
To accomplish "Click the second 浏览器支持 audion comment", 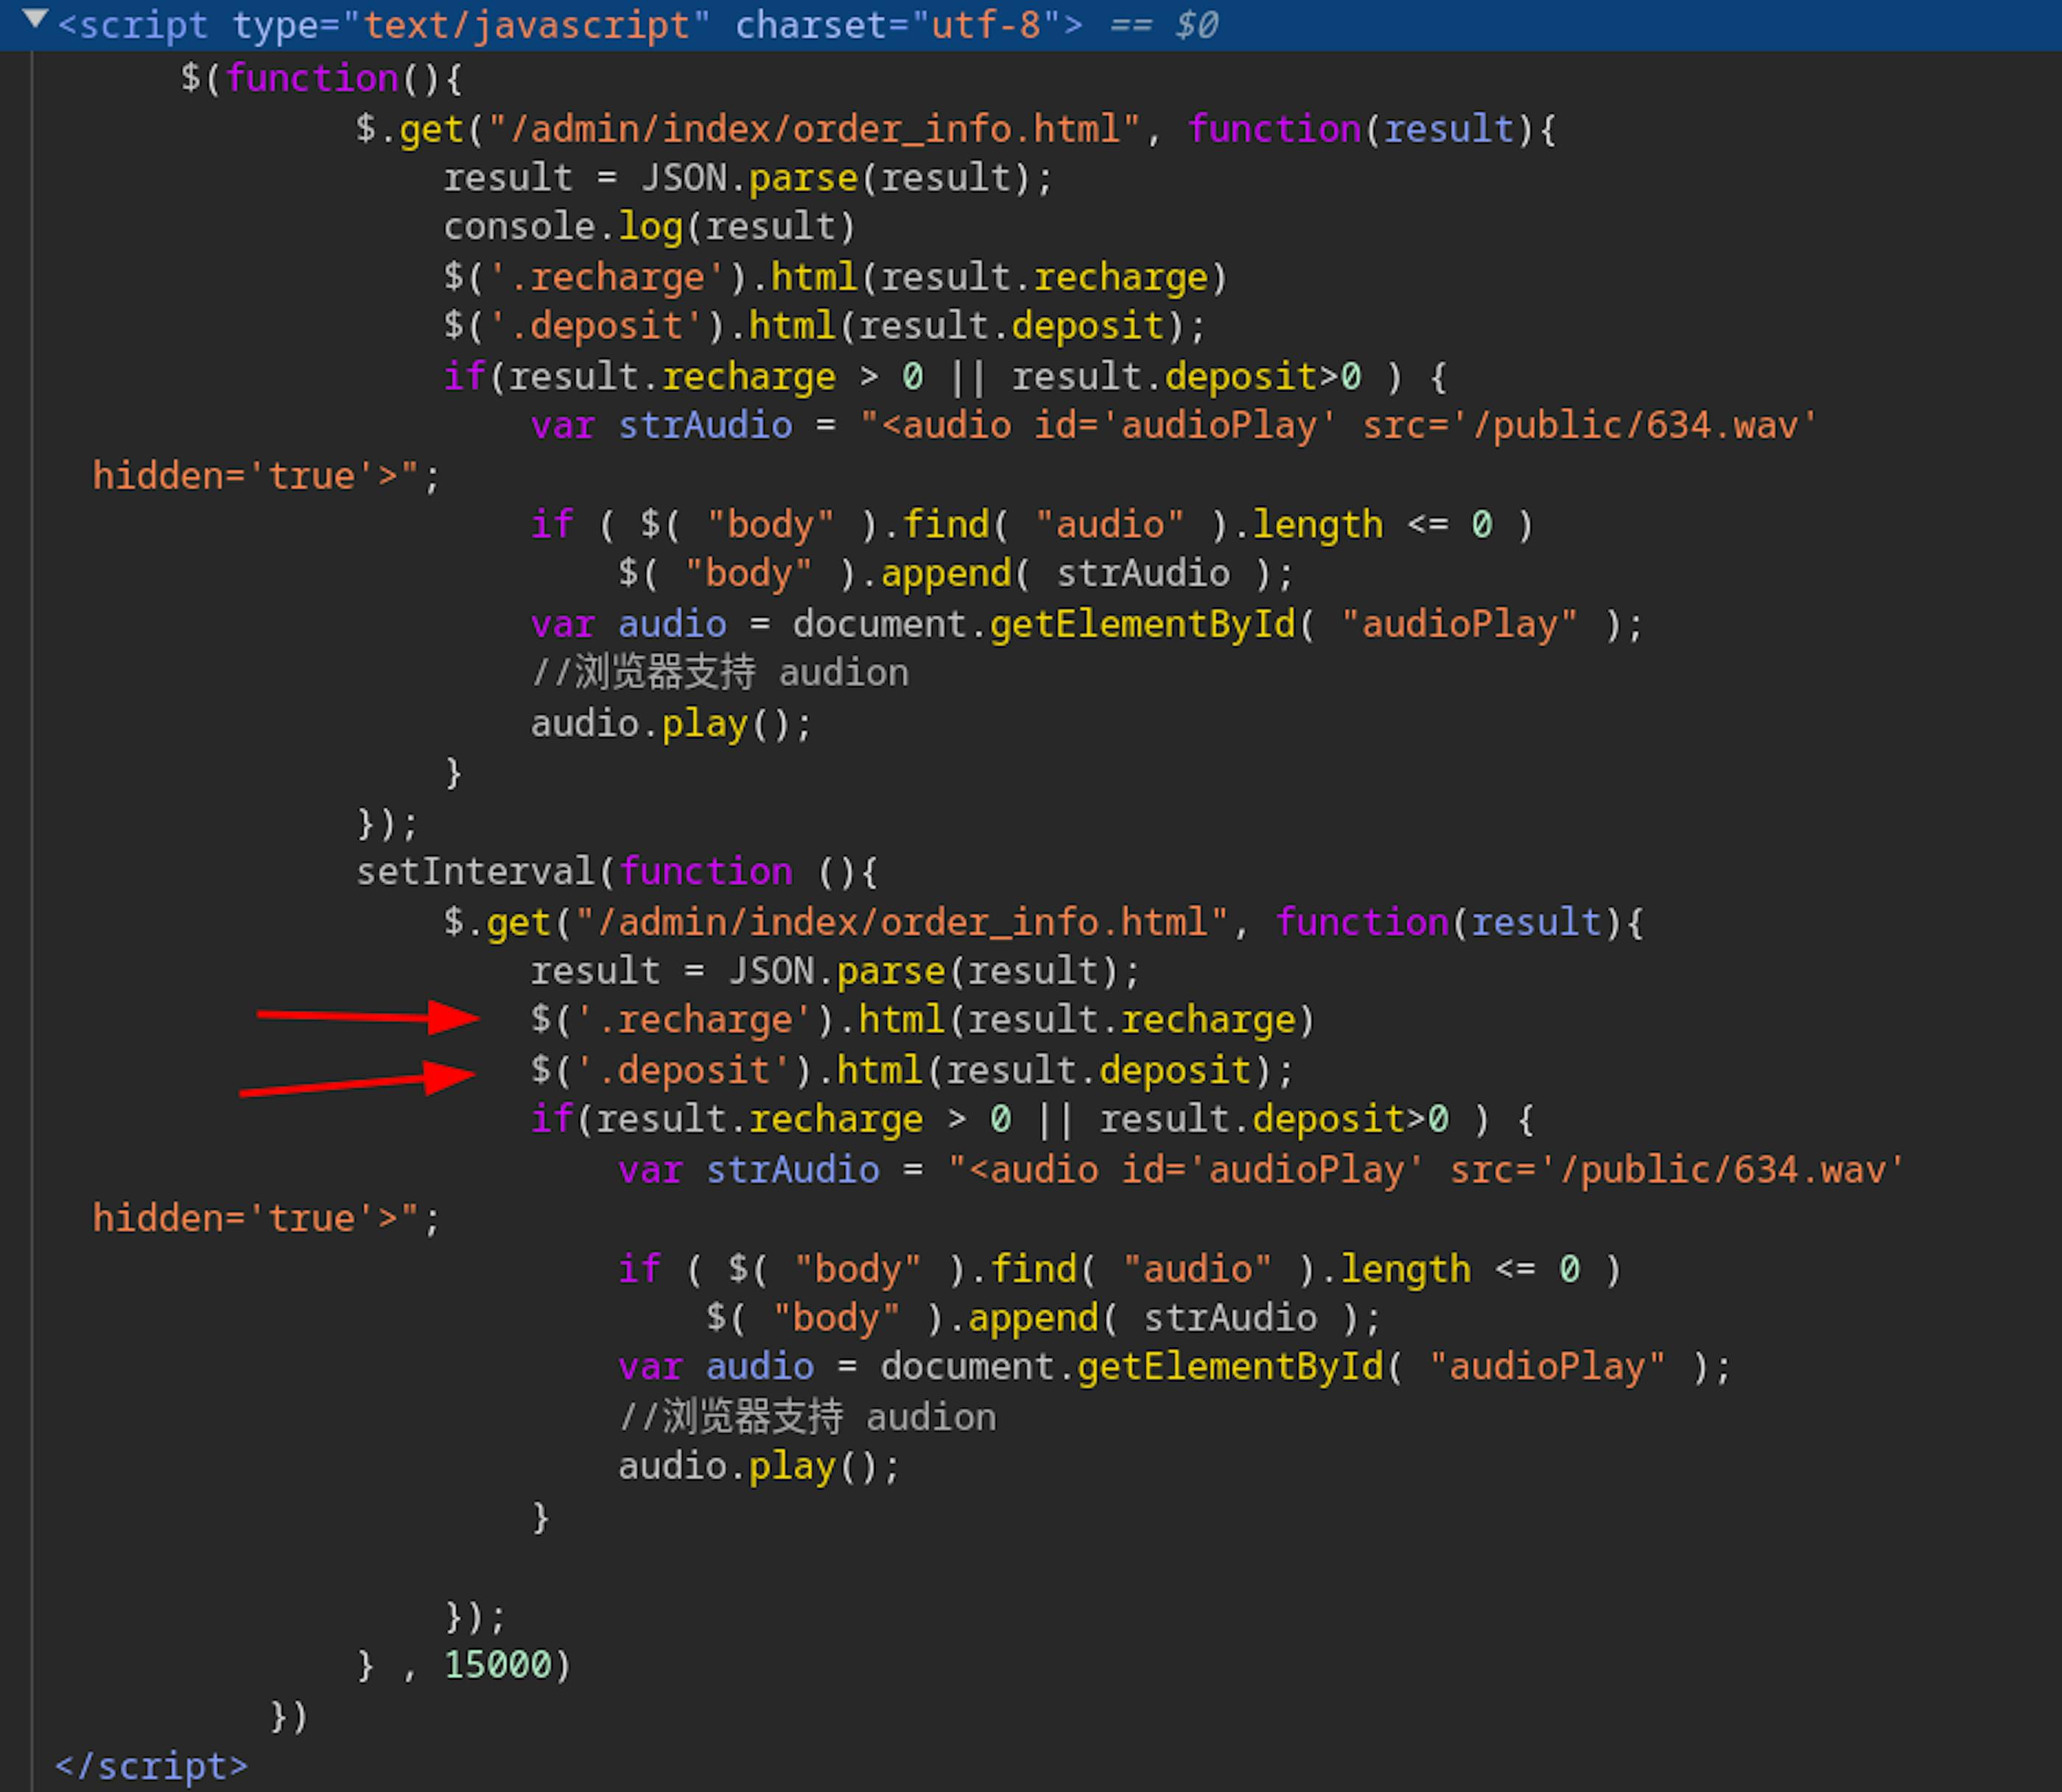I will tap(807, 1416).
